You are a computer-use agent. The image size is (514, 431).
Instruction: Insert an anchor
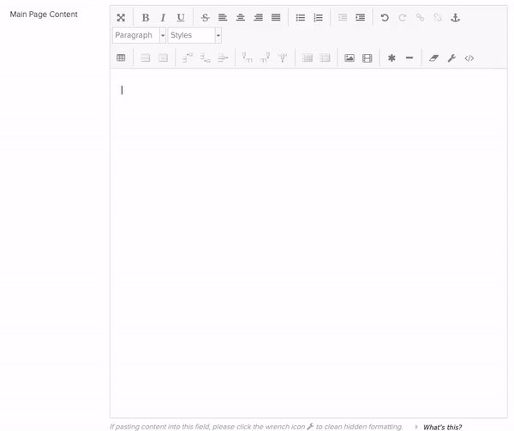pos(456,18)
